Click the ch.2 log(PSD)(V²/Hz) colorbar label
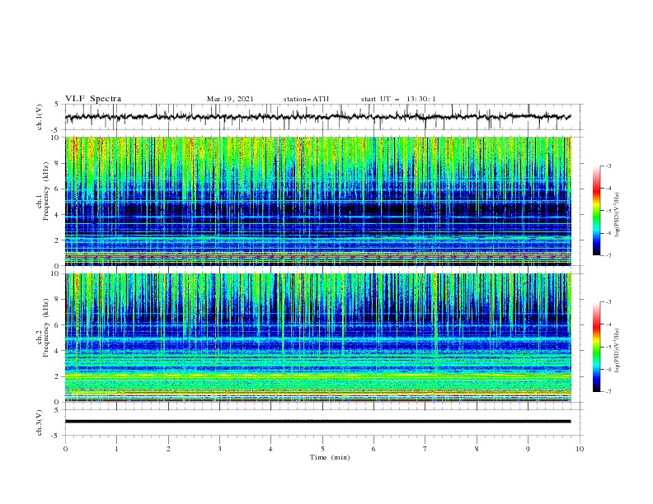Viewport: 653px width, 504px height. coord(618,351)
